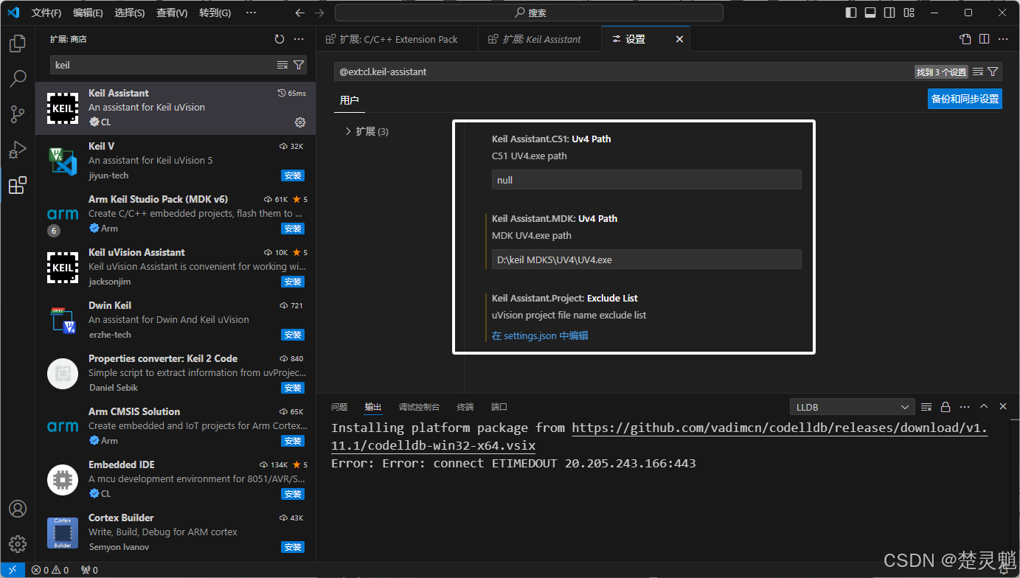Install Arm Keil Studio Pack extension
This screenshot has width=1020, height=578.
293,229
